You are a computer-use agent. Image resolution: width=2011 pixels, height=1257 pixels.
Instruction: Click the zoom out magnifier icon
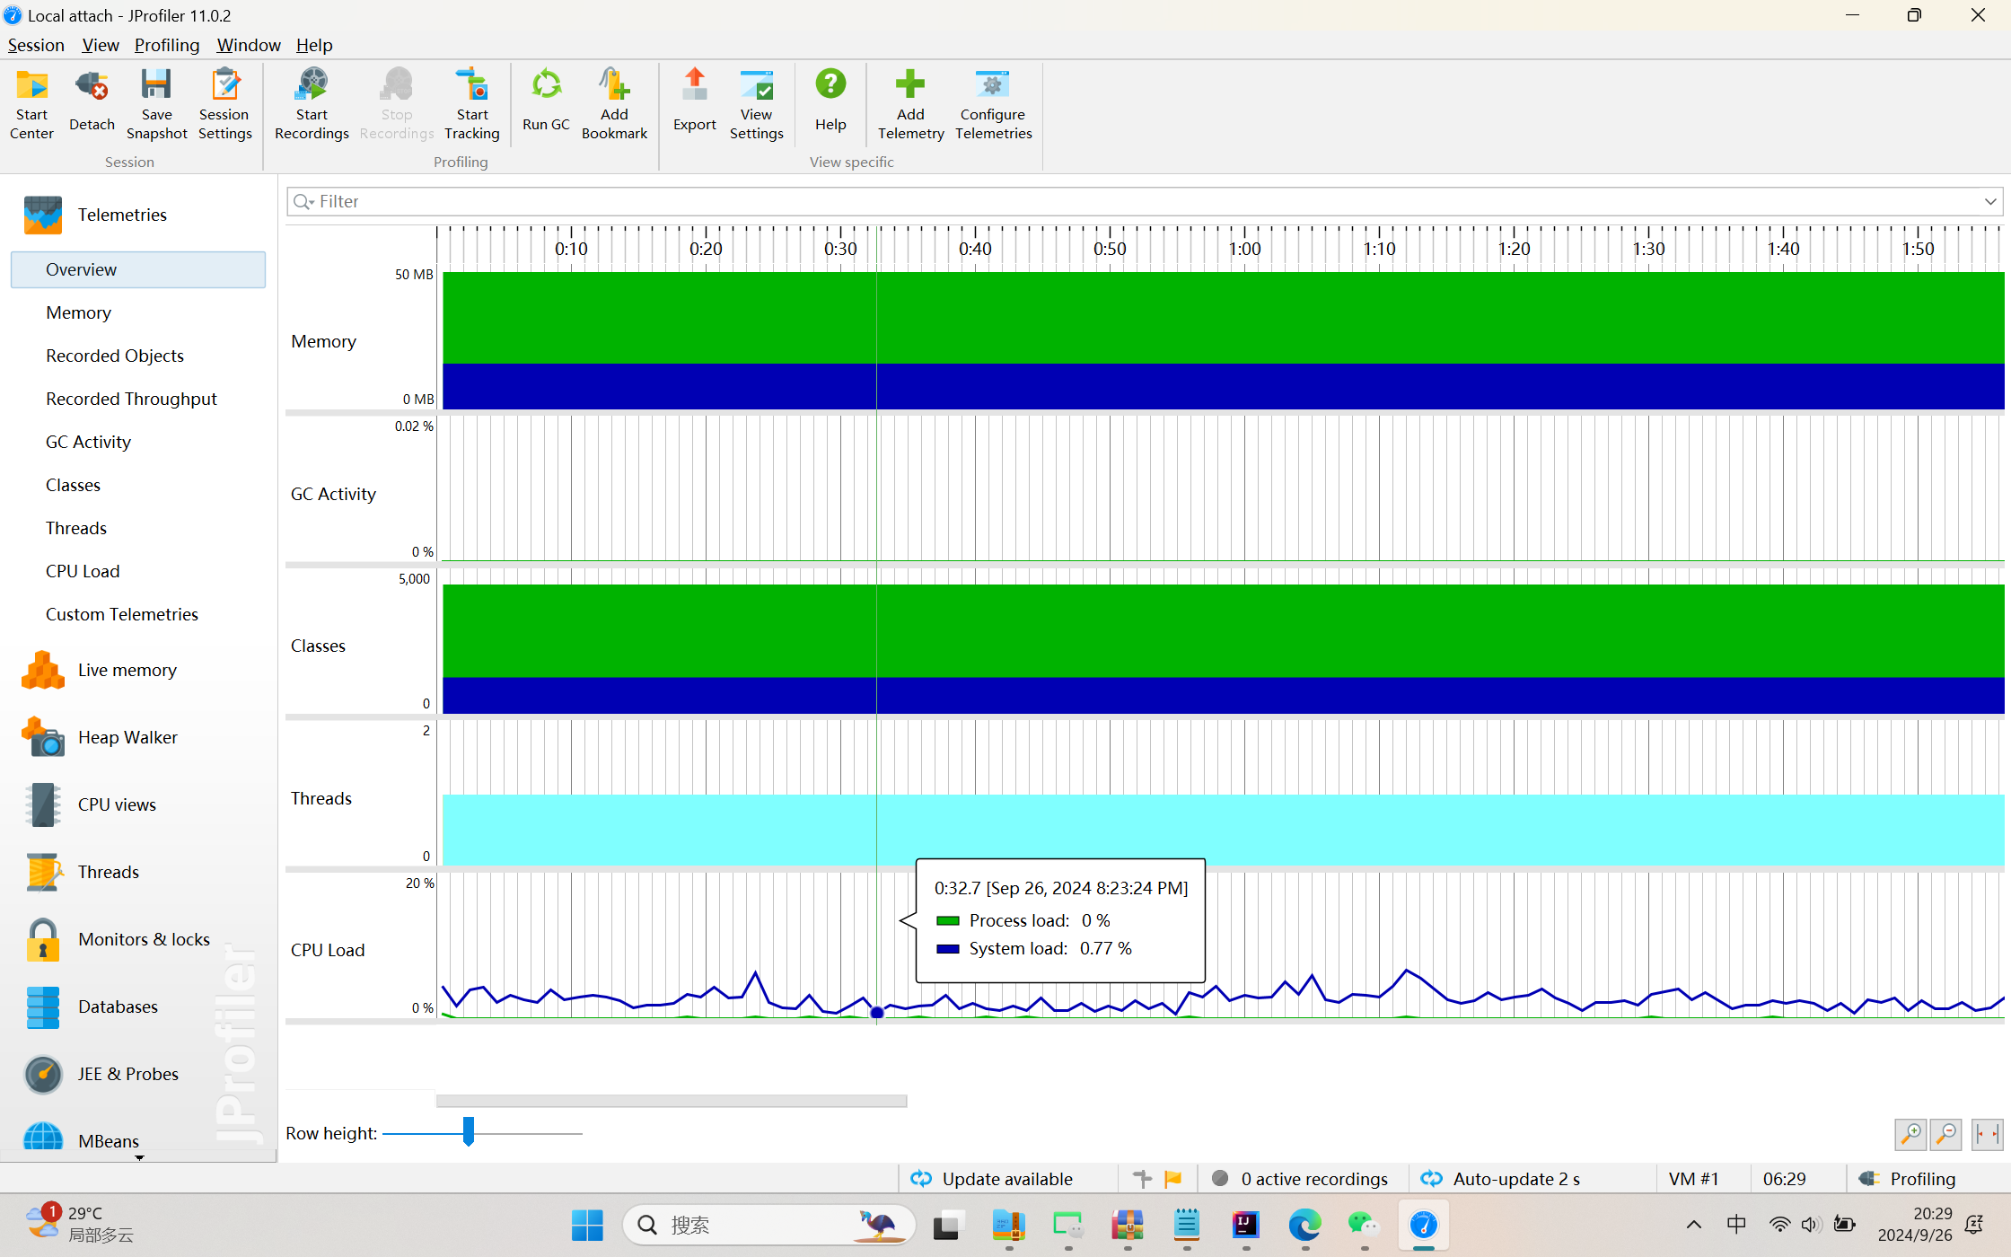[1946, 1134]
